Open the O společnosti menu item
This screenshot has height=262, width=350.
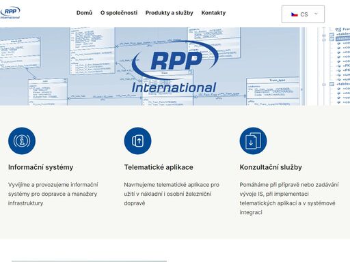pos(119,13)
